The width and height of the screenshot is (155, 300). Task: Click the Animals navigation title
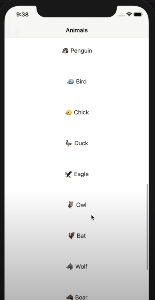(77, 30)
